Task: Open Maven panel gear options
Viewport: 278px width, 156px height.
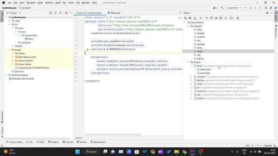Action: point(267,13)
